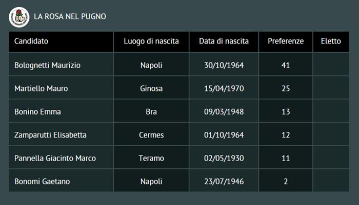Image resolution: width=359 pixels, height=205 pixels.
Task: Click birthplace Cermes cell
Action: click(x=151, y=135)
